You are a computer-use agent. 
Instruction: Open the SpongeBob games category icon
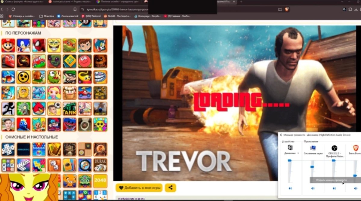click(x=54, y=45)
